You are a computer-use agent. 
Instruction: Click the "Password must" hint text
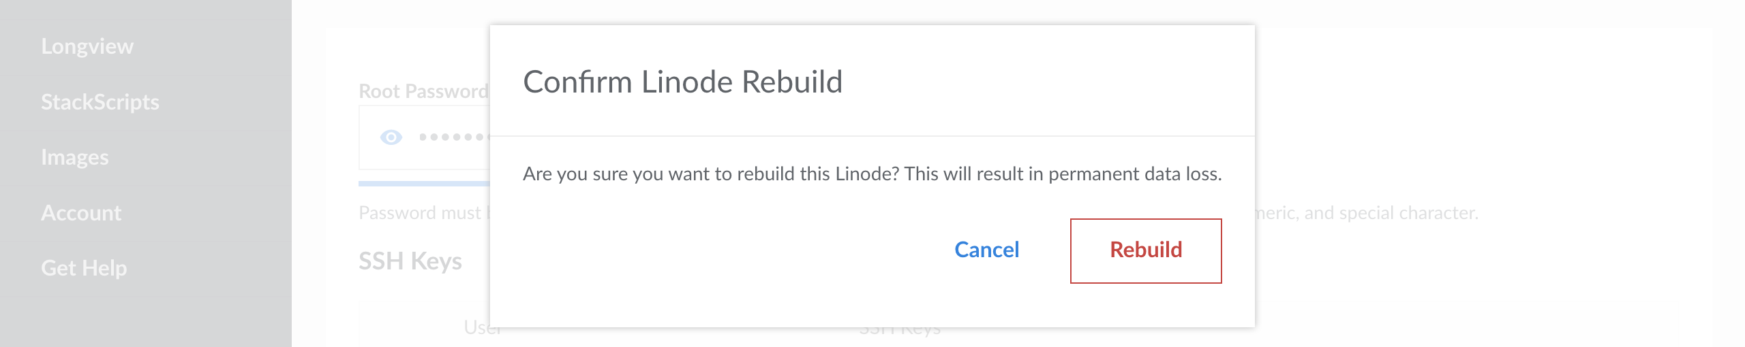click(x=420, y=213)
